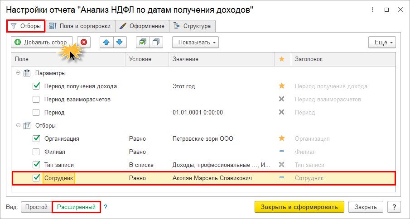Open the Показывать dropdown
The image size is (410, 219).
point(195,42)
